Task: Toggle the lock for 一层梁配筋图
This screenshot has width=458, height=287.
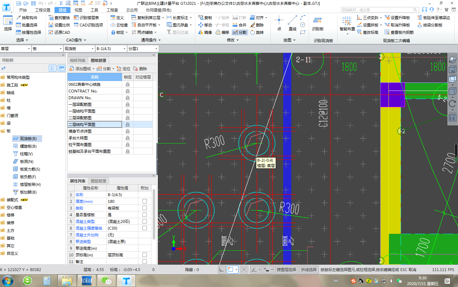Action: pos(127,104)
